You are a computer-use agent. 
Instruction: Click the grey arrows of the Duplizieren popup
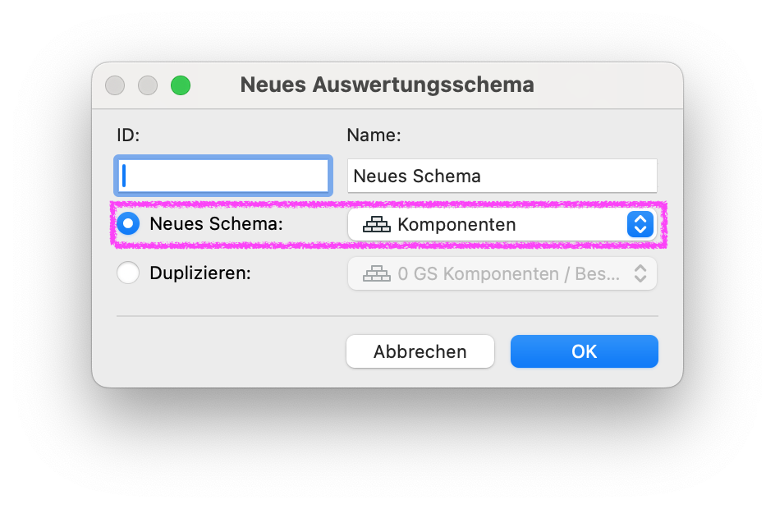click(640, 273)
